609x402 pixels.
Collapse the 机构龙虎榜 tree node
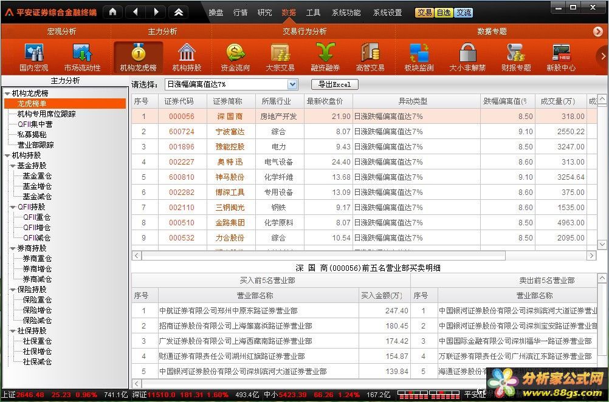(7, 94)
